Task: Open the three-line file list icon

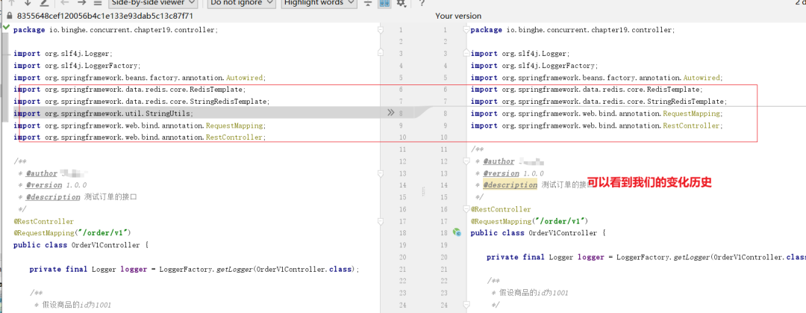Action: [98, 2]
